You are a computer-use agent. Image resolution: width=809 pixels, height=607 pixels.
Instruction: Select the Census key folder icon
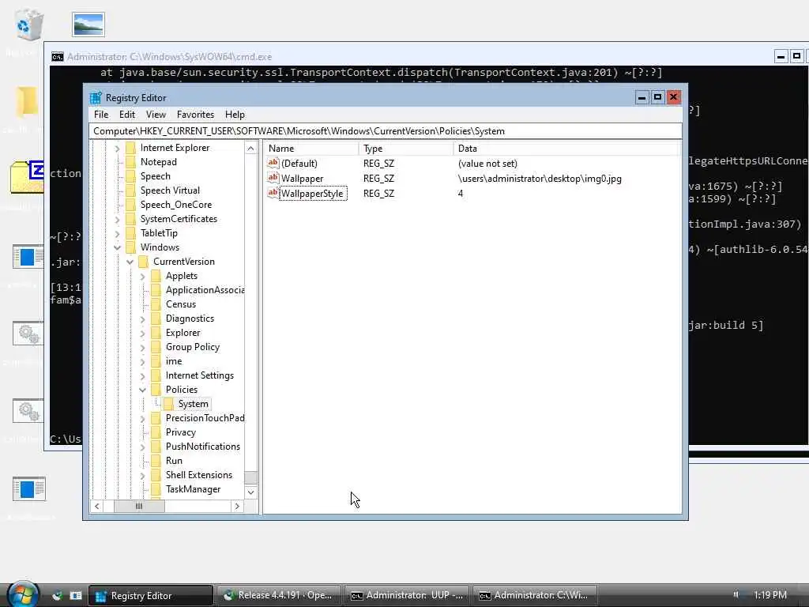[156, 304]
